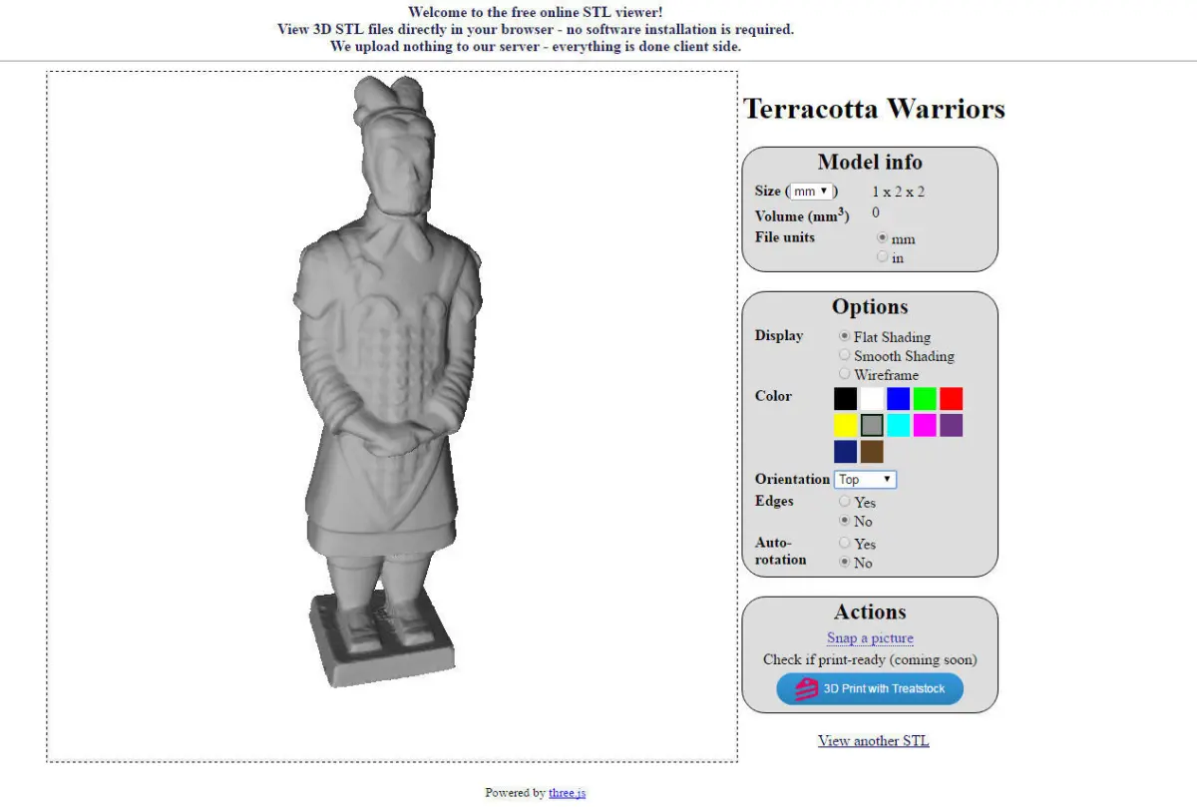Disable edges with the No radio

tap(845, 521)
